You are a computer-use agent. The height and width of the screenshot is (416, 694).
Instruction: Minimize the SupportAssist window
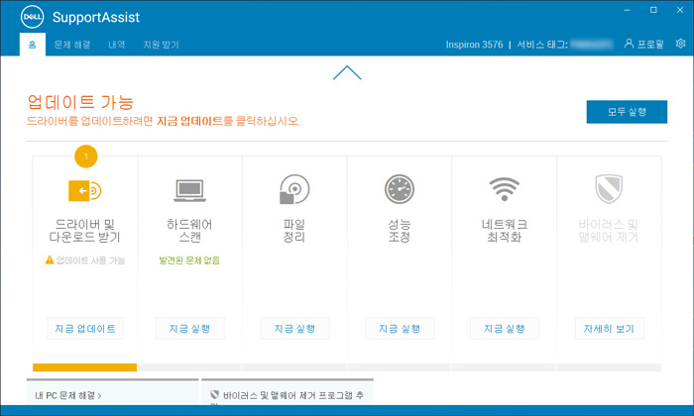[x=628, y=10]
